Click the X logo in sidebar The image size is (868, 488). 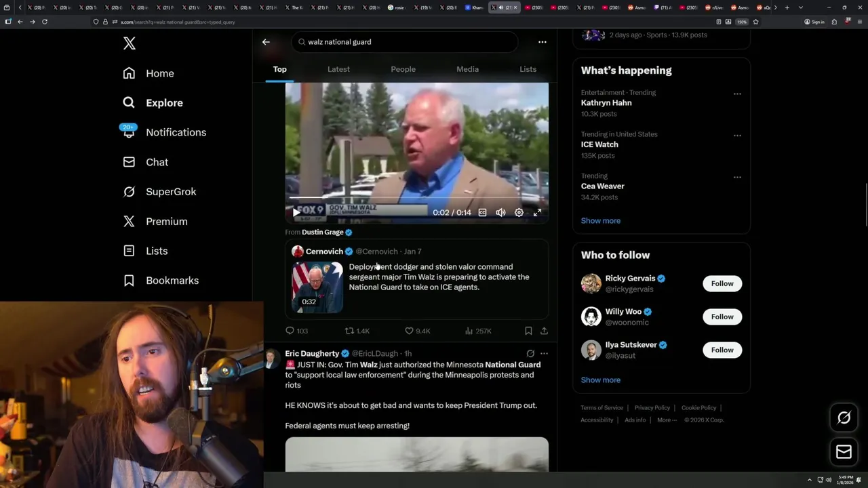130,43
